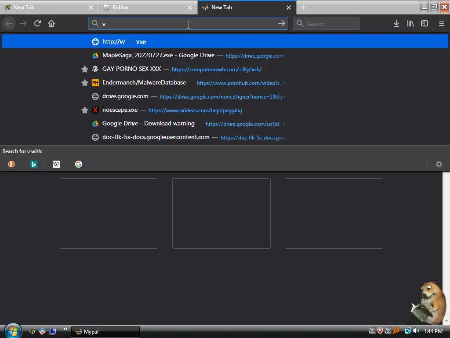The height and width of the screenshot is (338, 450).
Task: Click the red X shield tray icon
Action: 380,331
